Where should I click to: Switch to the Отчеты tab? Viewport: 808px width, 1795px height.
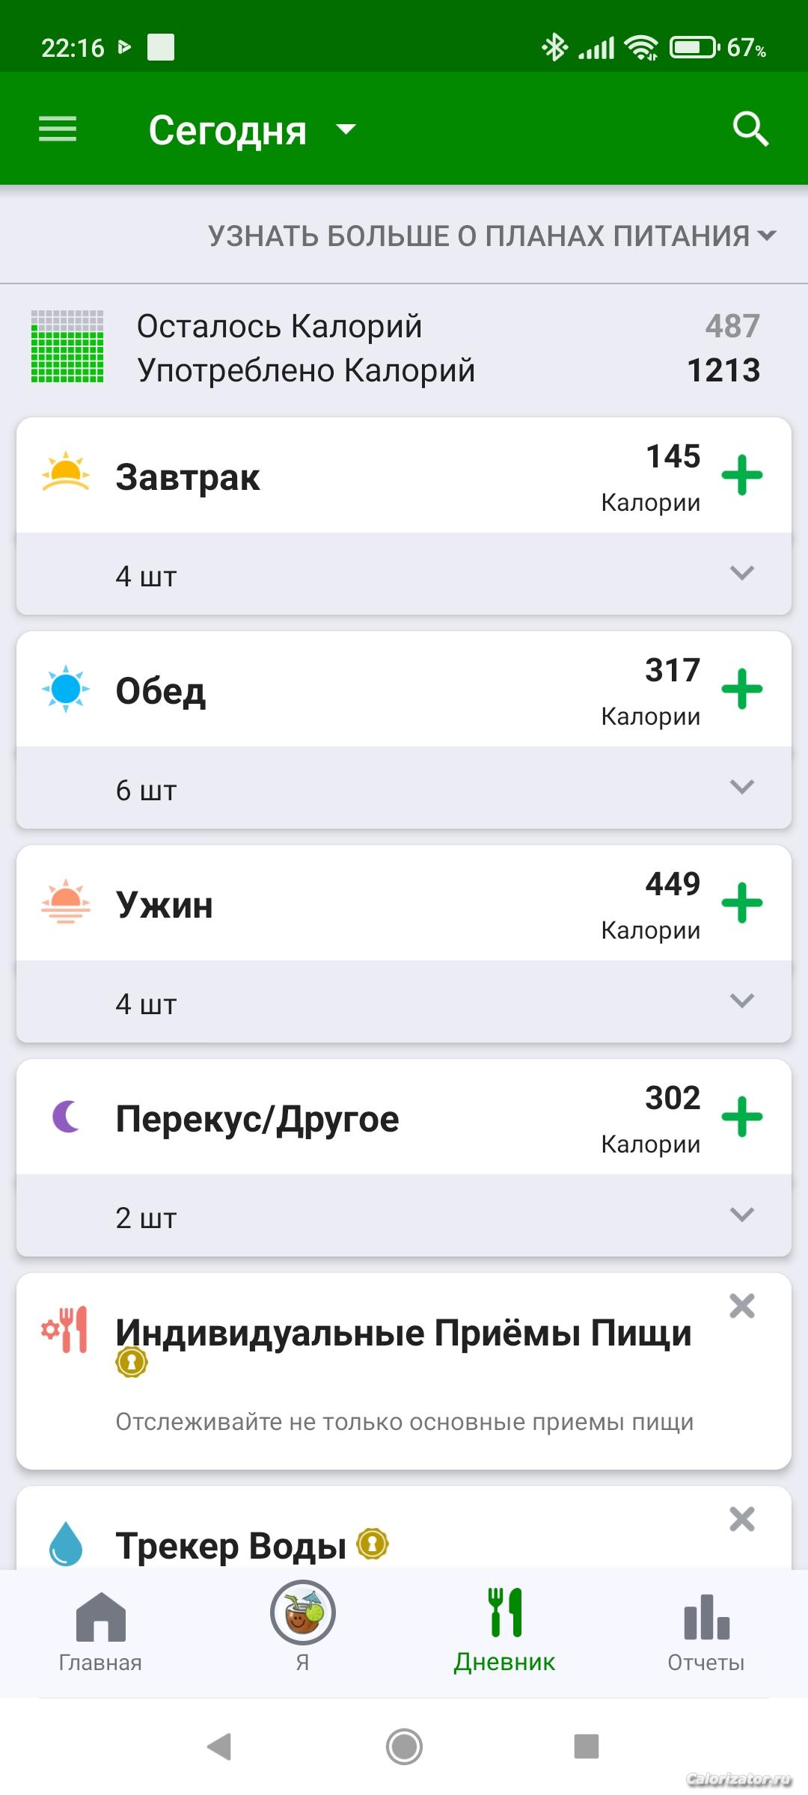click(x=706, y=1632)
